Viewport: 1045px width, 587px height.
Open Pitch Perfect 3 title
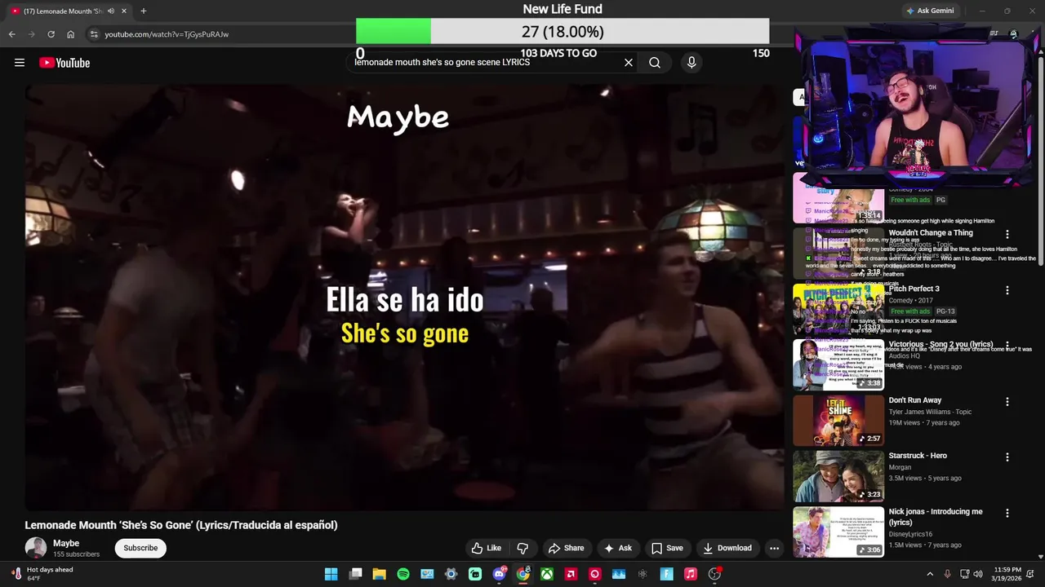pyautogui.click(x=914, y=289)
